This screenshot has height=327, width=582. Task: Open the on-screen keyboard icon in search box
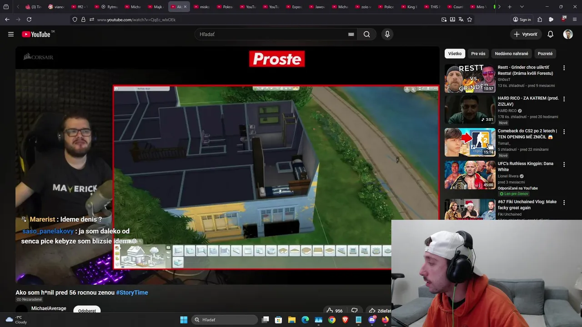(x=351, y=34)
